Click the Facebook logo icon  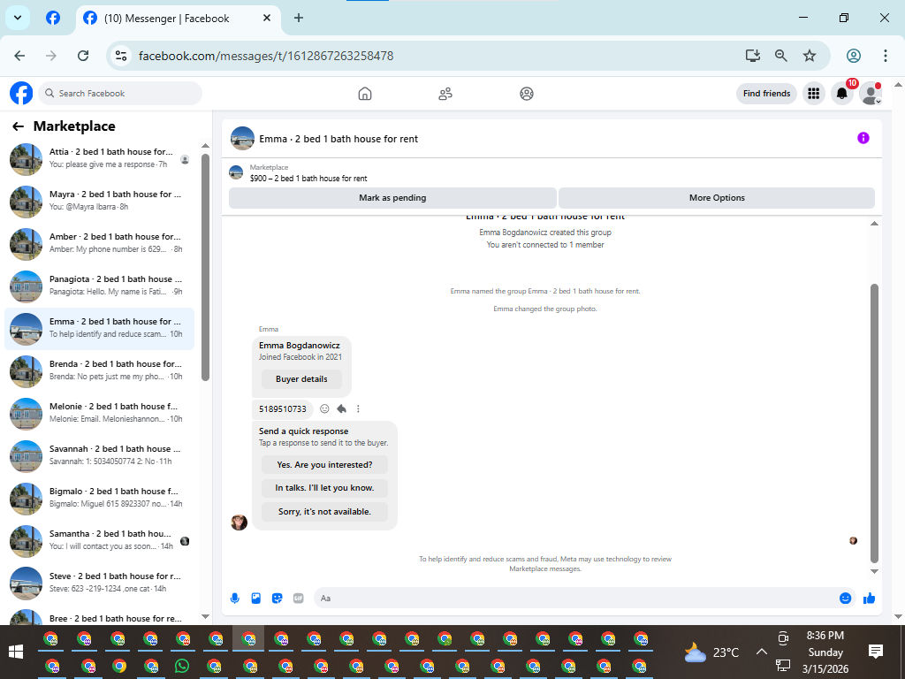point(21,93)
